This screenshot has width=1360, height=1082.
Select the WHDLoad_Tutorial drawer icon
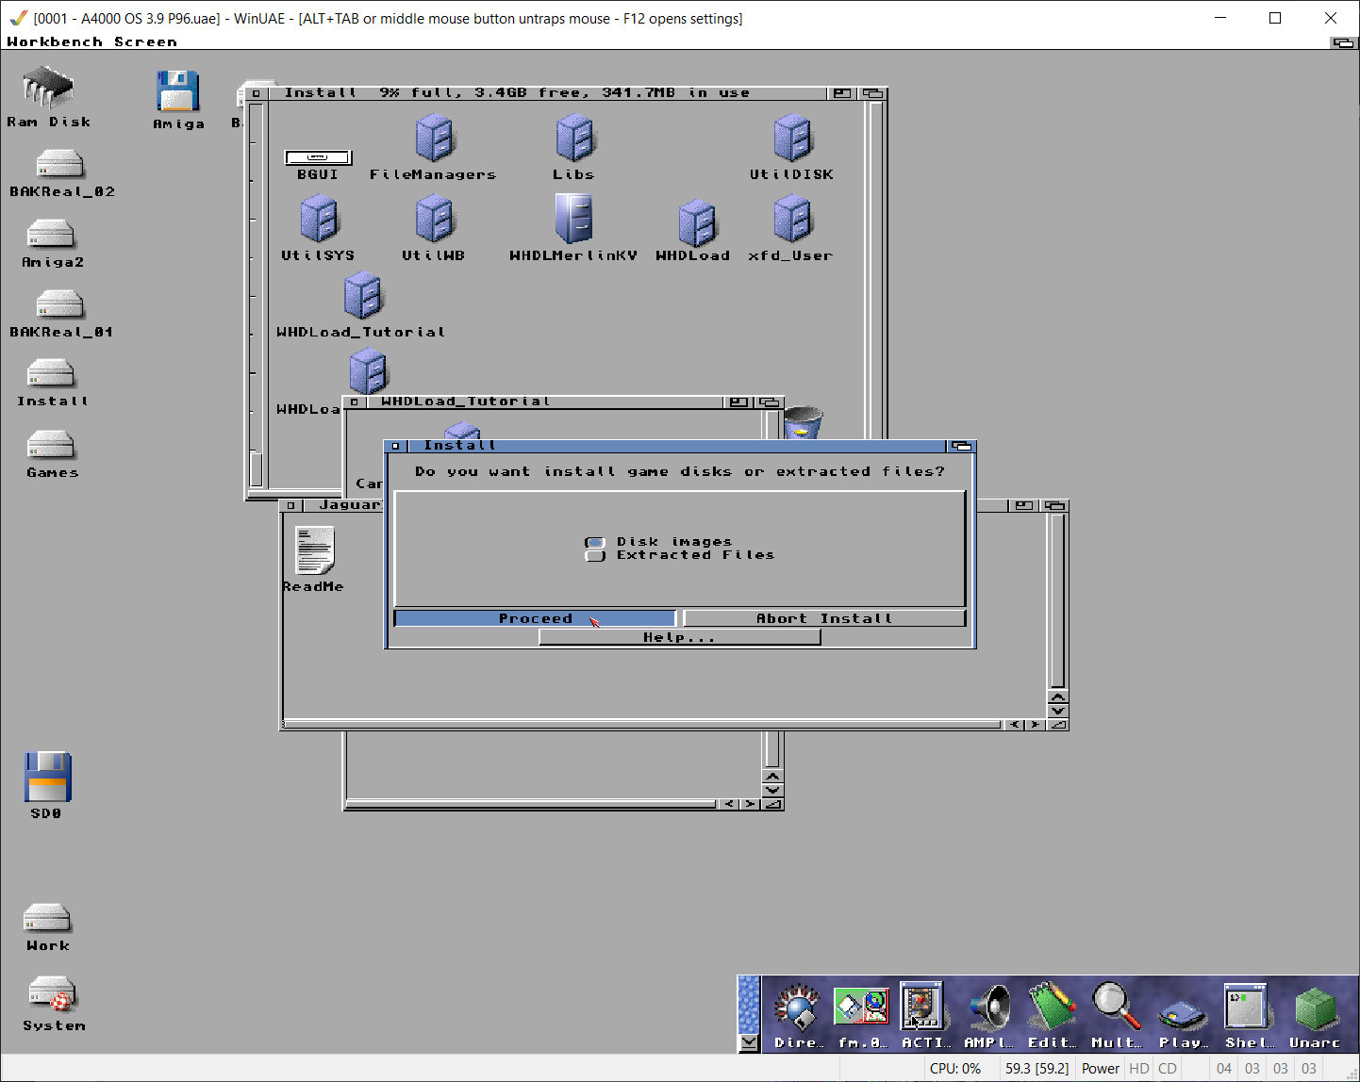pyautogui.click(x=363, y=296)
